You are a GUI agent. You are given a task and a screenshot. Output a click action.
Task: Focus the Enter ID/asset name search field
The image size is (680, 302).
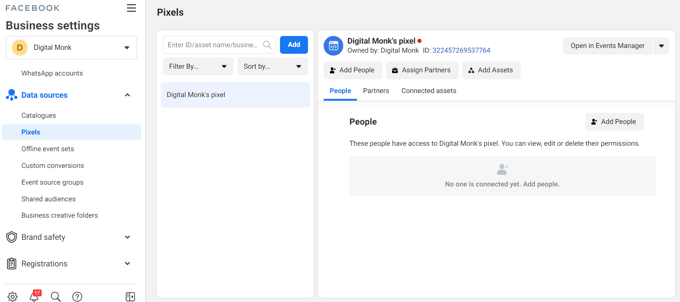coord(219,45)
